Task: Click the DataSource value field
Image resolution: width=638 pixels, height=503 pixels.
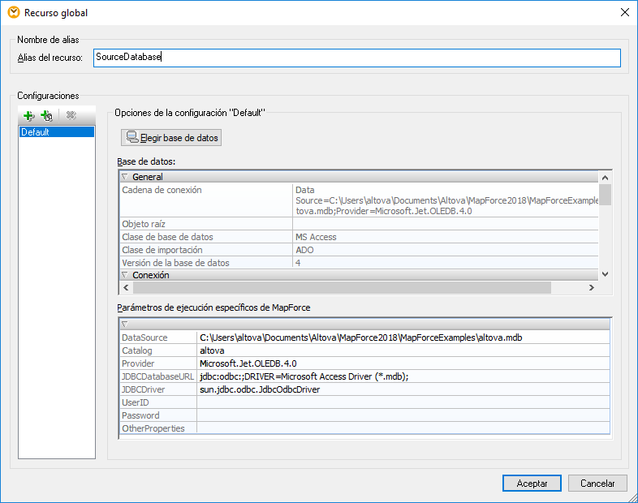Action: tap(403, 337)
